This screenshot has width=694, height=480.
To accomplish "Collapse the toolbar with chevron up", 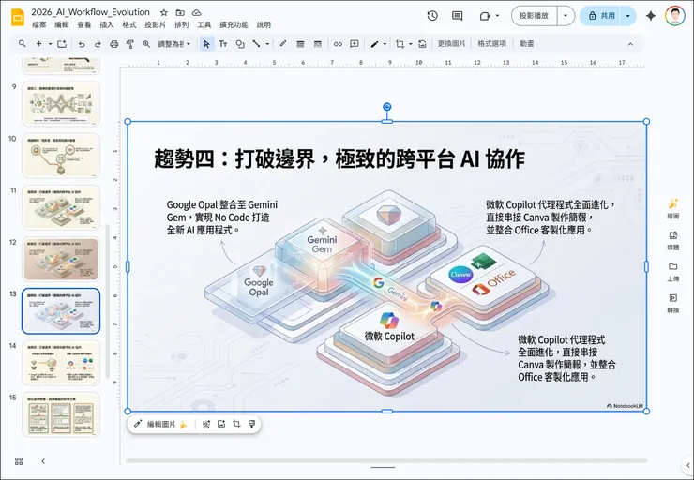I will [x=630, y=44].
